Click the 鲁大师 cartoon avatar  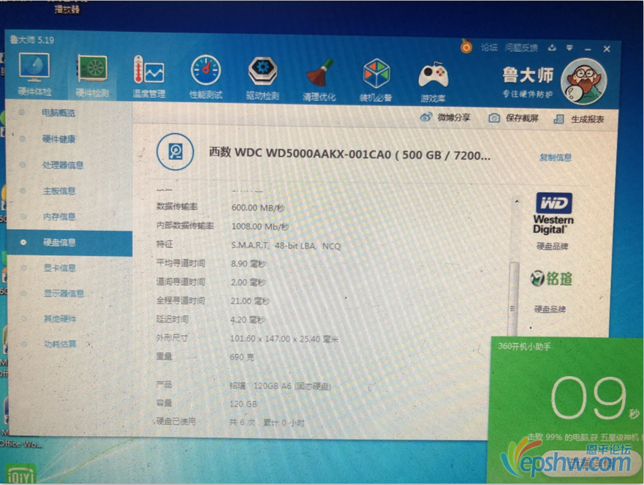point(584,81)
